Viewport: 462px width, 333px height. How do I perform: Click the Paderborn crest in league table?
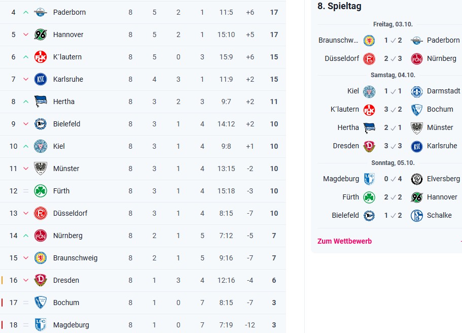tap(40, 12)
